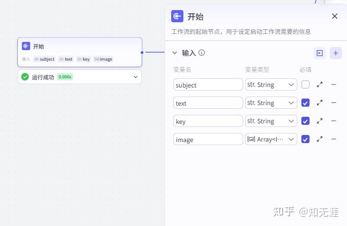Open the type dropdown for subject
Image resolution: width=347 pixels, height=226 pixels.
(271, 84)
